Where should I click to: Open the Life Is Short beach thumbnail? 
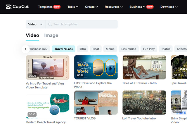click(144, 67)
